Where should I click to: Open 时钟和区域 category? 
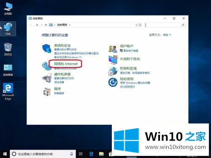128,68
